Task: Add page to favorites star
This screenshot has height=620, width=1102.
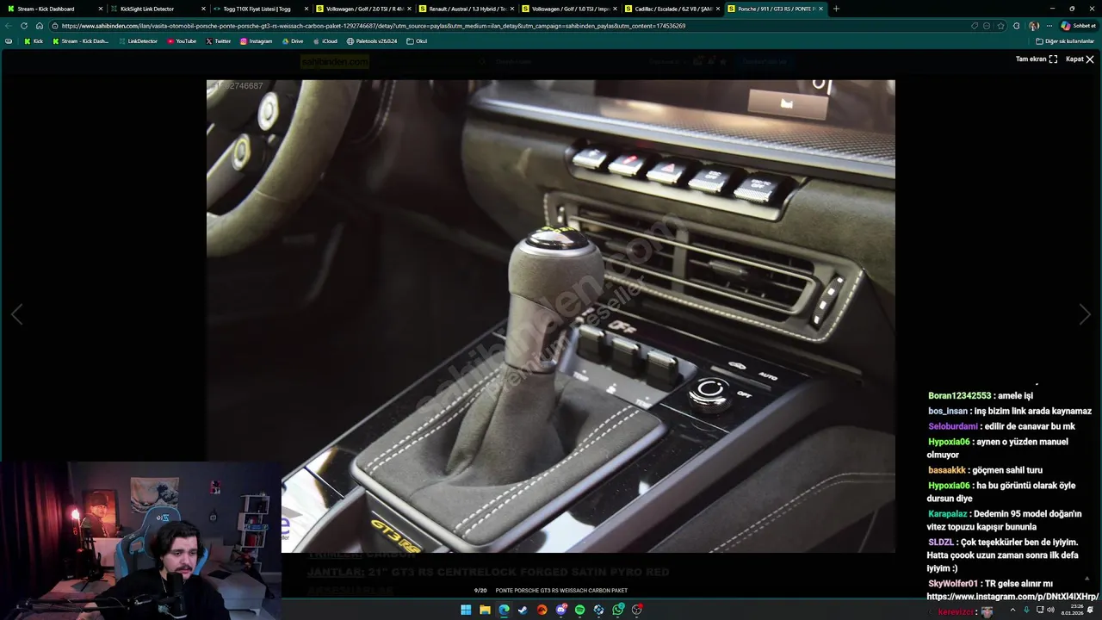Action: point(1000,26)
